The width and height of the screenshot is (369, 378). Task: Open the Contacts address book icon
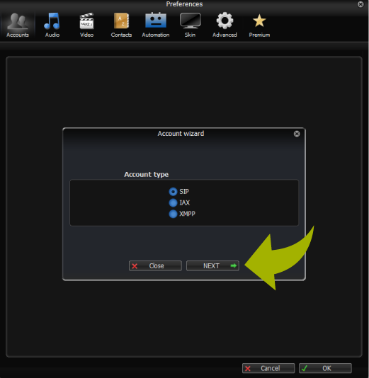(121, 21)
